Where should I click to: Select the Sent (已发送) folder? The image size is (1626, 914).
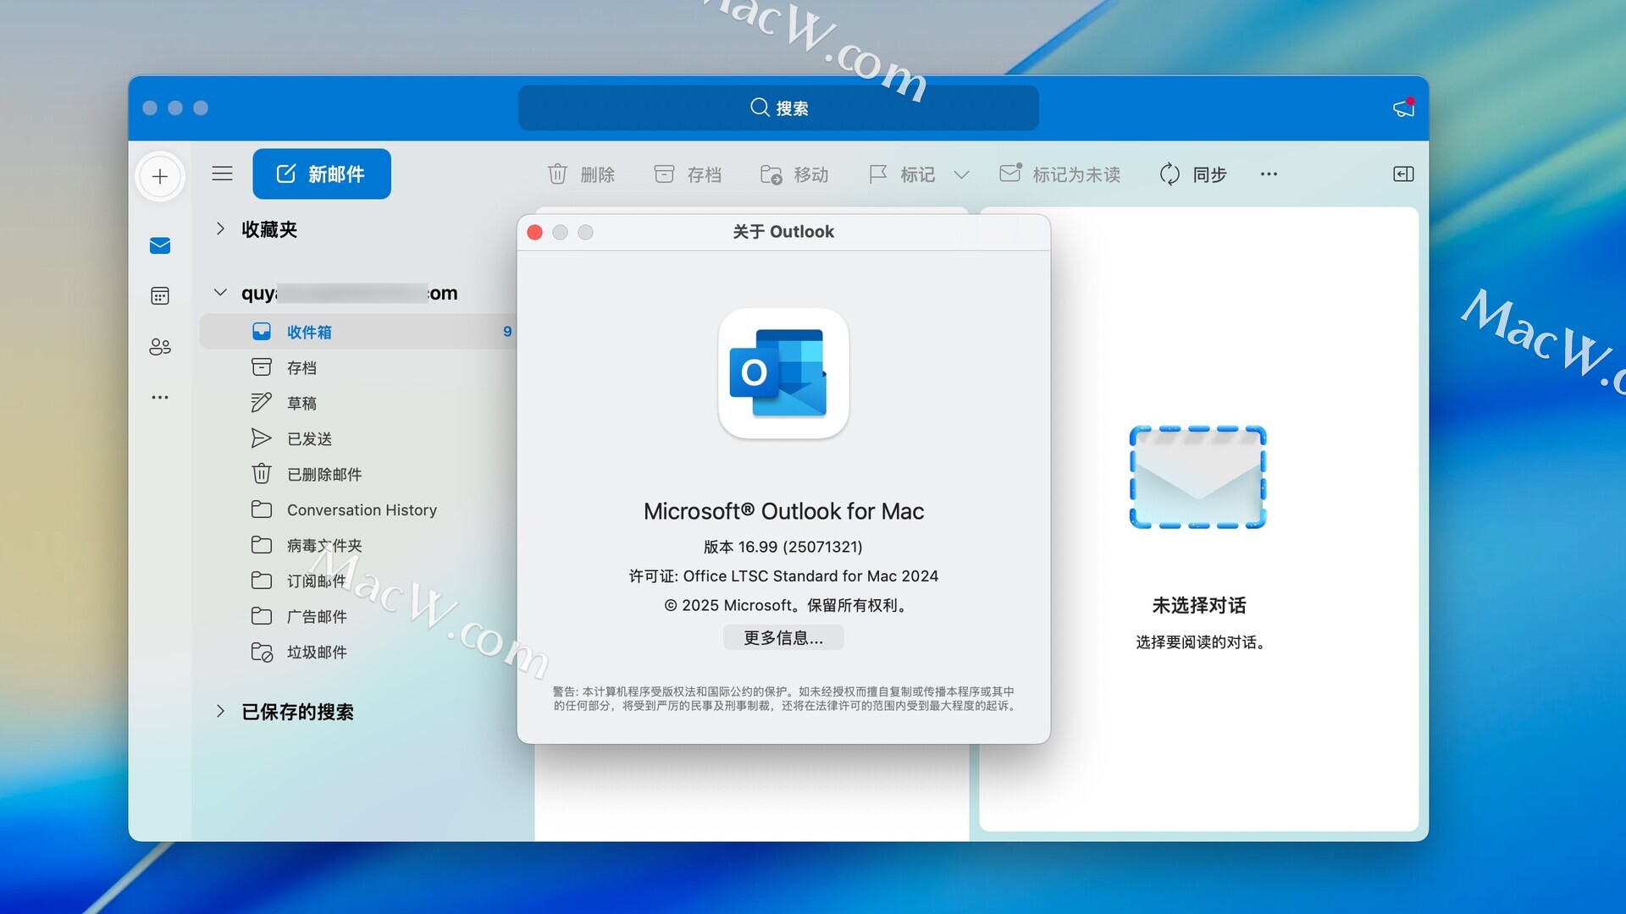tap(358, 438)
